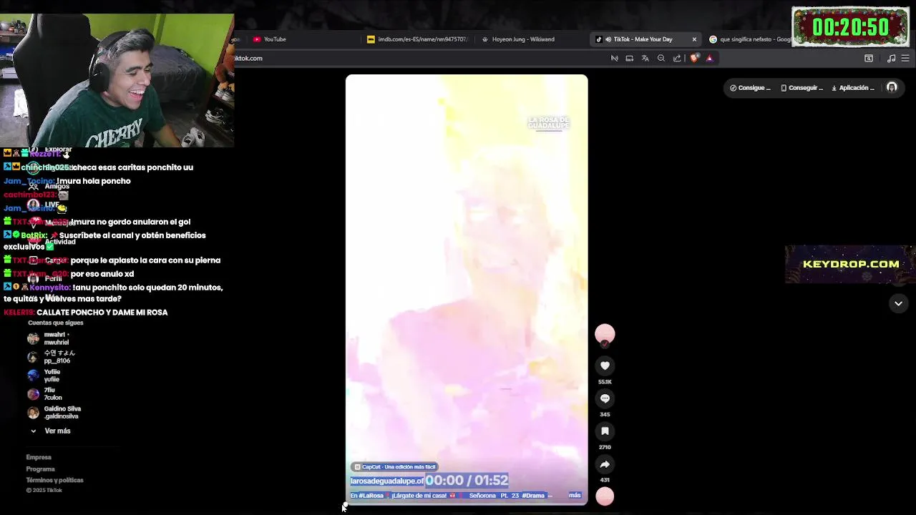Open the sidebar panel icon in browser toolbar

tap(869, 59)
